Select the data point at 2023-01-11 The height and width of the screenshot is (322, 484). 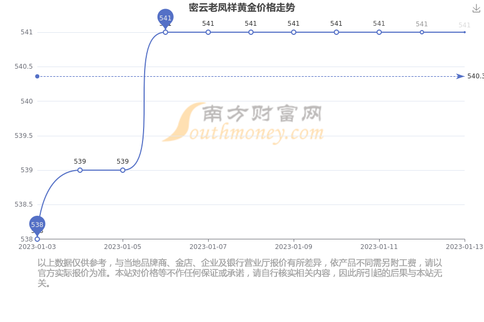coord(379,32)
